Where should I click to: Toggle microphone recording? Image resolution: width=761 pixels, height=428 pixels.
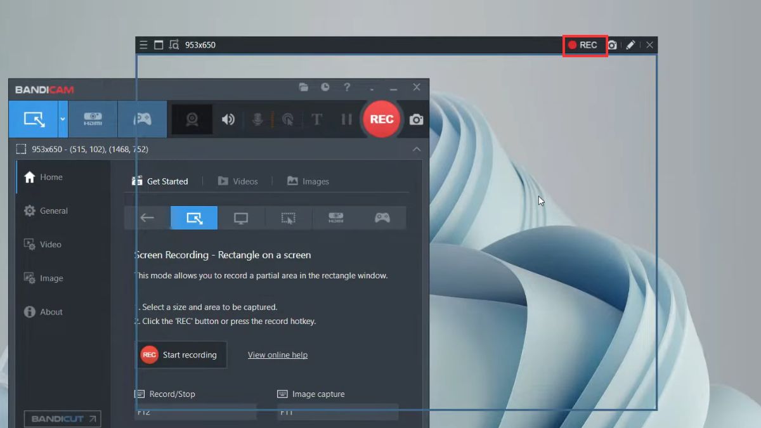click(x=257, y=119)
